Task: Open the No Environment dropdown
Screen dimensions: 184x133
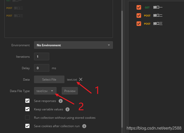Action: pyautogui.click(x=73, y=45)
